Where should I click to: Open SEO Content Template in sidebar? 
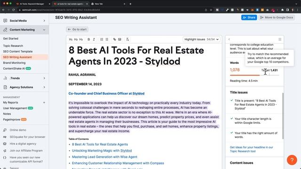pos(18,51)
